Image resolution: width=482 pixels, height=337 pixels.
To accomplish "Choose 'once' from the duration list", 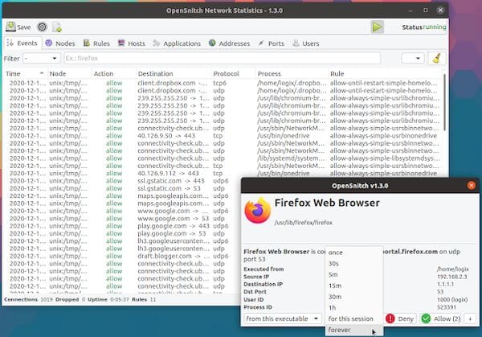I will pyautogui.click(x=354, y=253).
